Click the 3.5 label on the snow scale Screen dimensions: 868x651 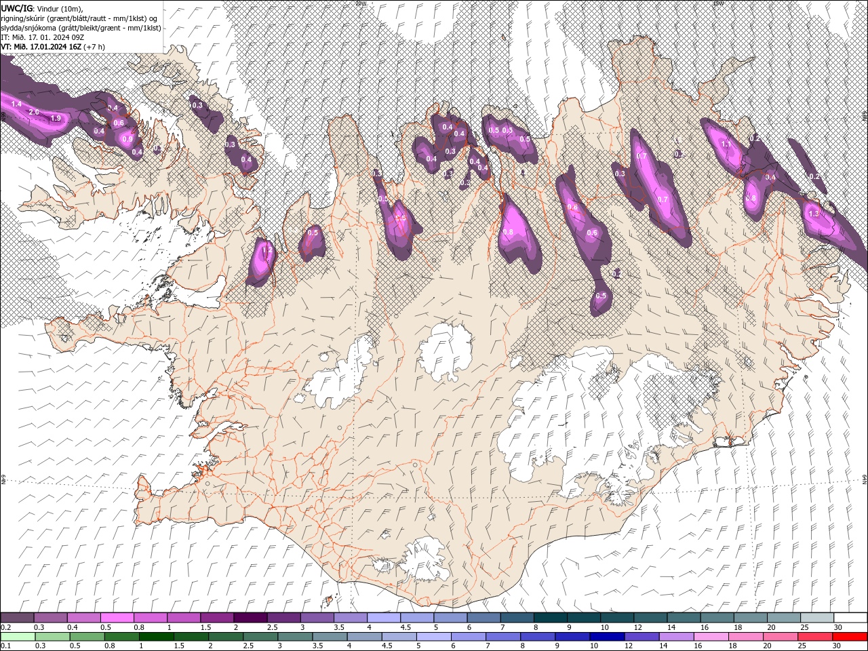tap(338, 627)
